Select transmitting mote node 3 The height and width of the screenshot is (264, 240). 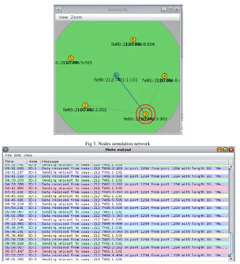click(146, 114)
